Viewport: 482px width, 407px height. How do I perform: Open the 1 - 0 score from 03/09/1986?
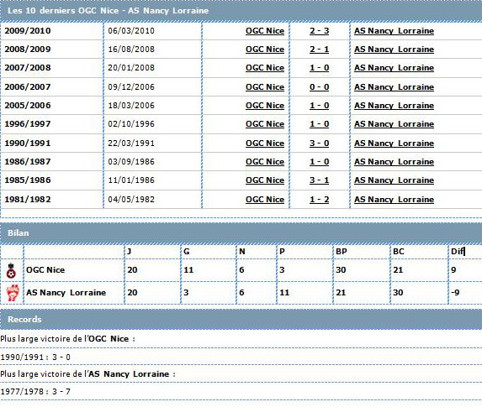(x=319, y=162)
